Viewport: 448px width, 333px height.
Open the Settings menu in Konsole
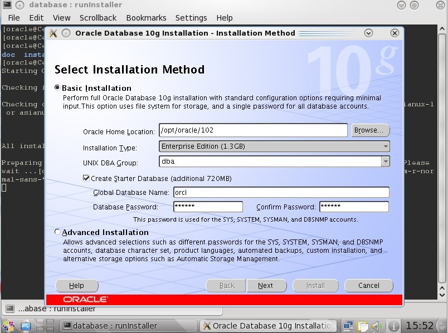pos(191,18)
